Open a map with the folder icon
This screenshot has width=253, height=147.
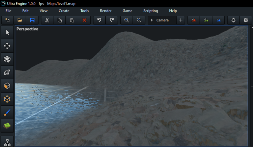coord(20,20)
